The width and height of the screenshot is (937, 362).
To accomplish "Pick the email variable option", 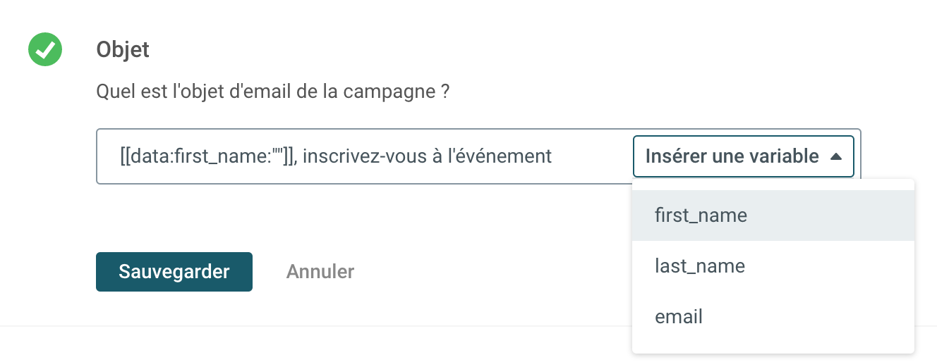I will click(679, 316).
